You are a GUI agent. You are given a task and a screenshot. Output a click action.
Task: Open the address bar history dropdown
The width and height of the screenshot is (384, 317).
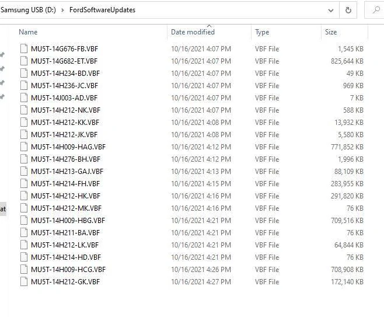(331, 11)
